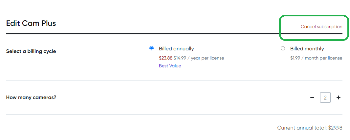This screenshot has height=140, width=350.
Task: Click the "Select a billing cycle" label
Action: pyautogui.click(x=31, y=51)
